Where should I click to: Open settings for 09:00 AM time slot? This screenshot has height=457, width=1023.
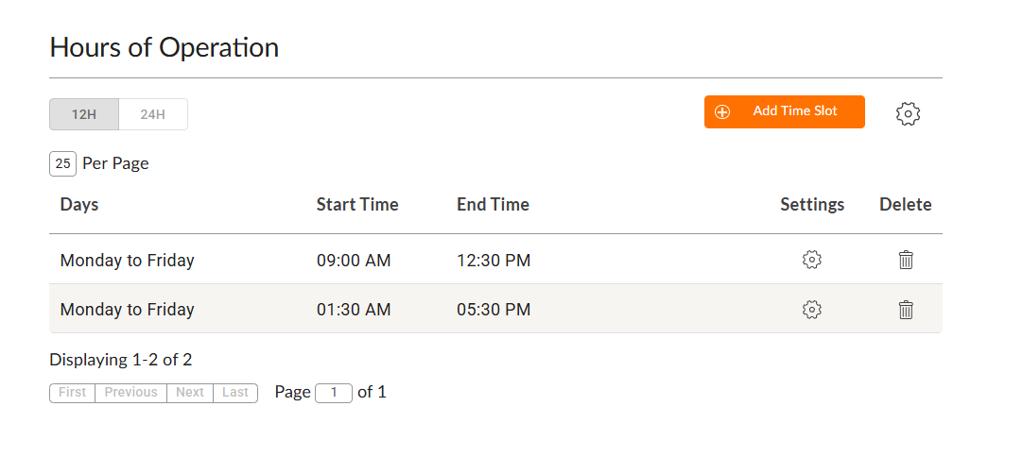click(x=811, y=260)
